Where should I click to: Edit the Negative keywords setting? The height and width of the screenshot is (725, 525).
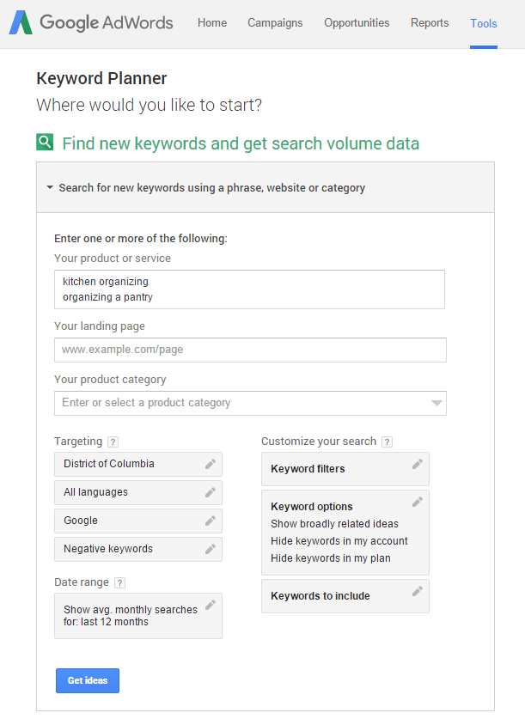(x=211, y=548)
